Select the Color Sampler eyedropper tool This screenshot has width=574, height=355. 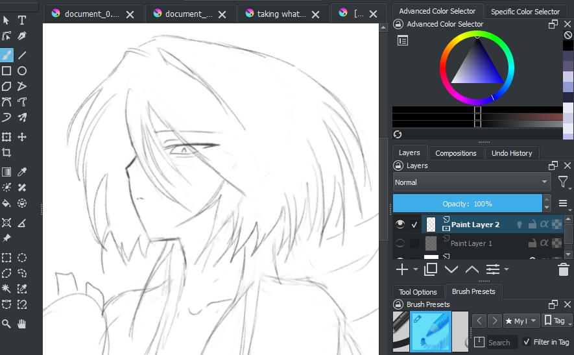click(22, 172)
